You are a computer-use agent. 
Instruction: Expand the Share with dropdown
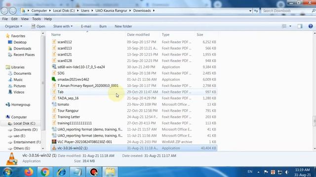click(63, 26)
